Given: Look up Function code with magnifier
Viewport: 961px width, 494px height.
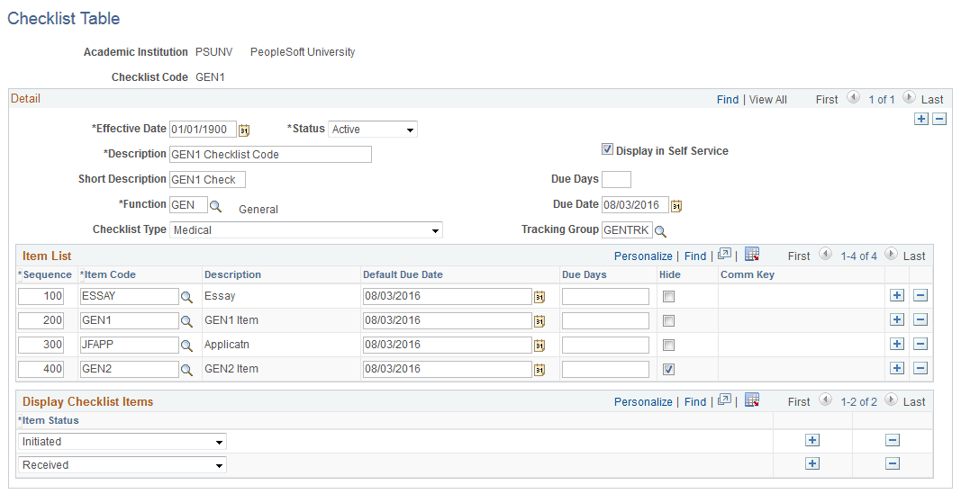Looking at the screenshot, I should (x=216, y=206).
